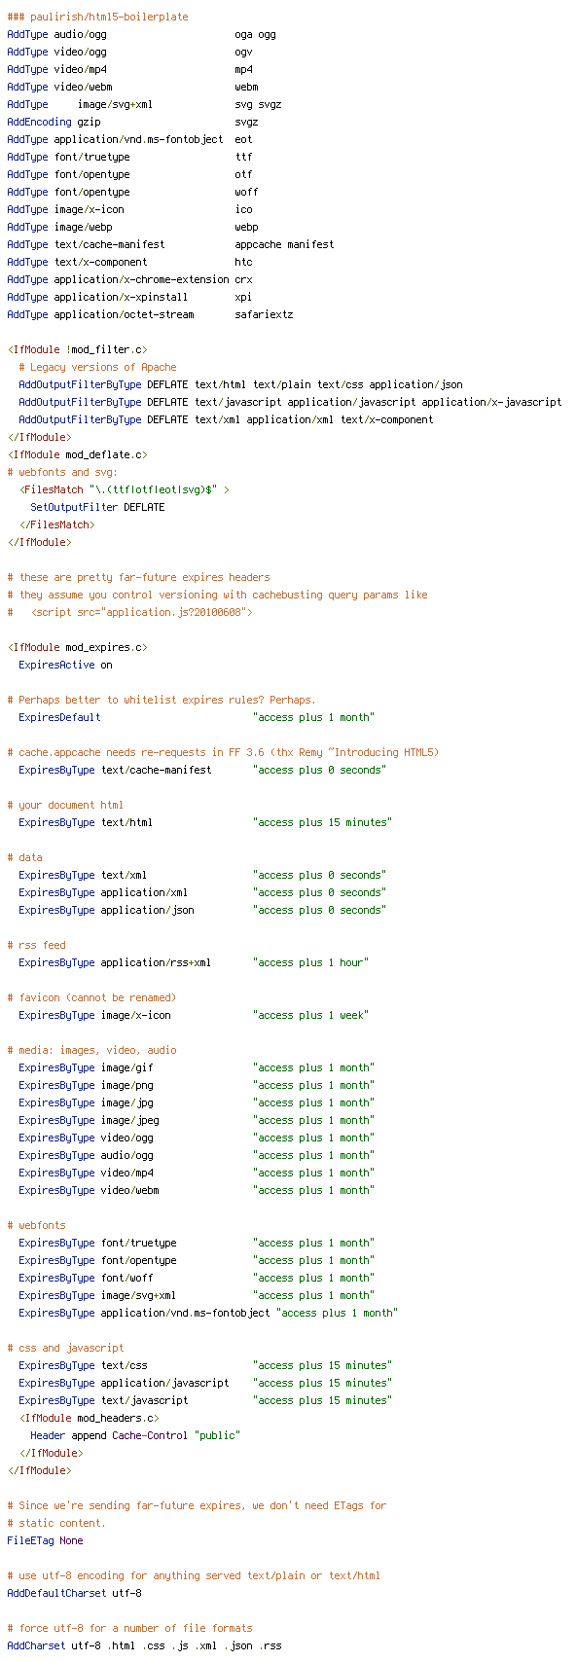Click the IfModule !mod_filter.c opening tag
The width and height of the screenshot is (576, 1662).
point(78,349)
